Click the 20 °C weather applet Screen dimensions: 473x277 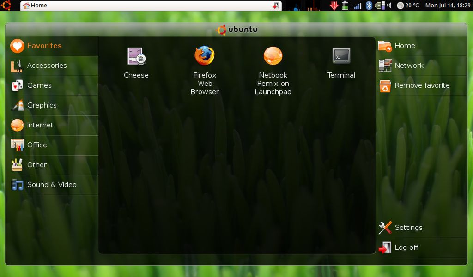click(408, 6)
